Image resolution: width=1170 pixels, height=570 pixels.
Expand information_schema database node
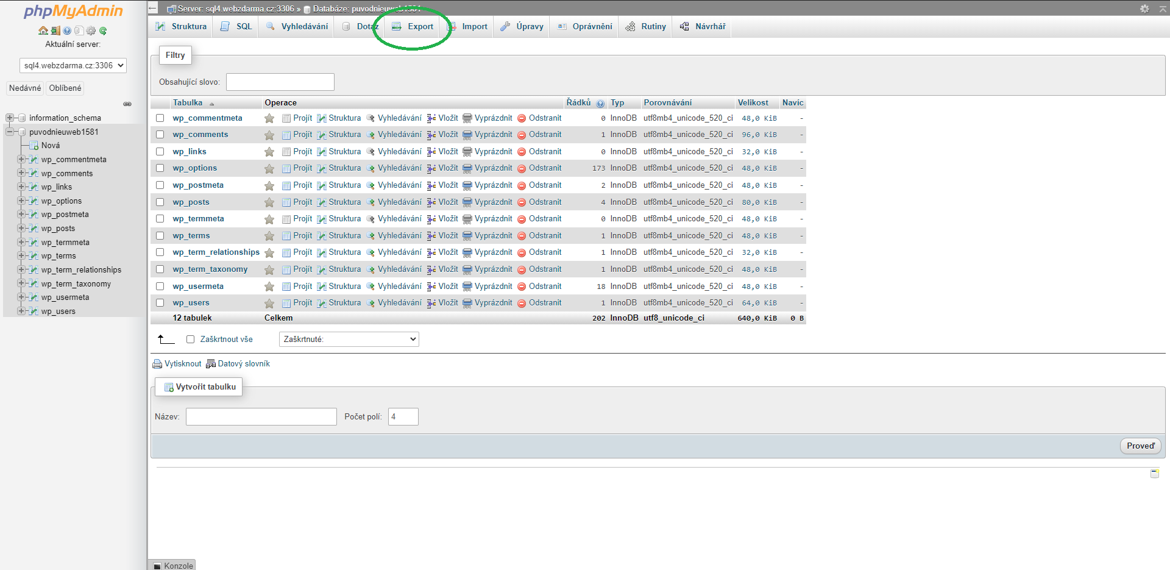point(9,118)
